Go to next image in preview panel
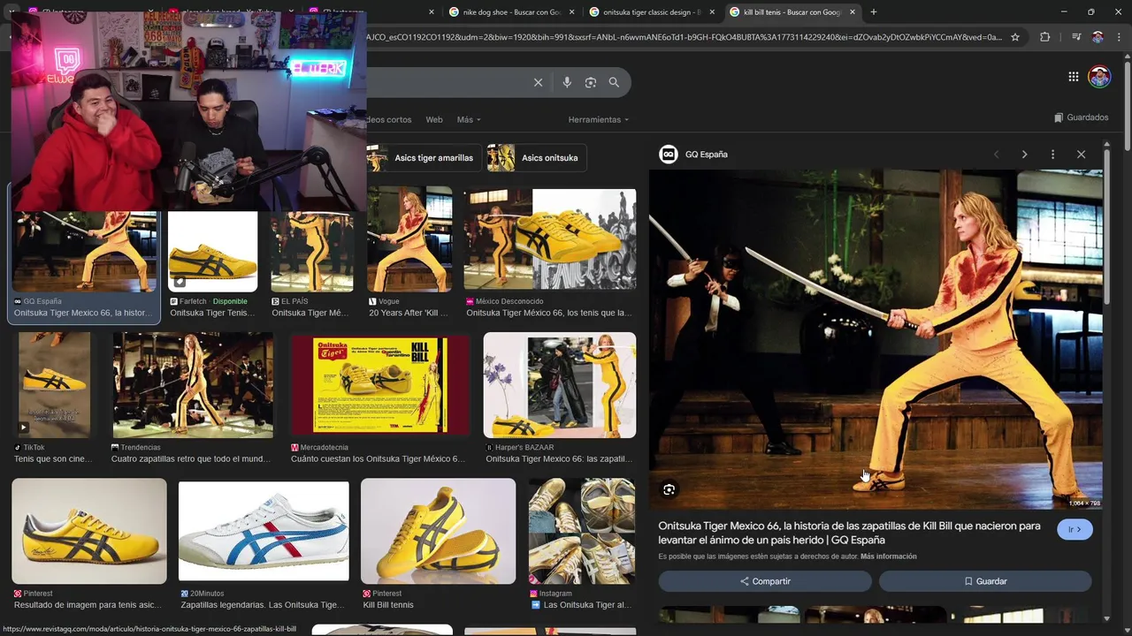Screen dimensions: 1132x636 pyautogui.click(x=1024, y=155)
